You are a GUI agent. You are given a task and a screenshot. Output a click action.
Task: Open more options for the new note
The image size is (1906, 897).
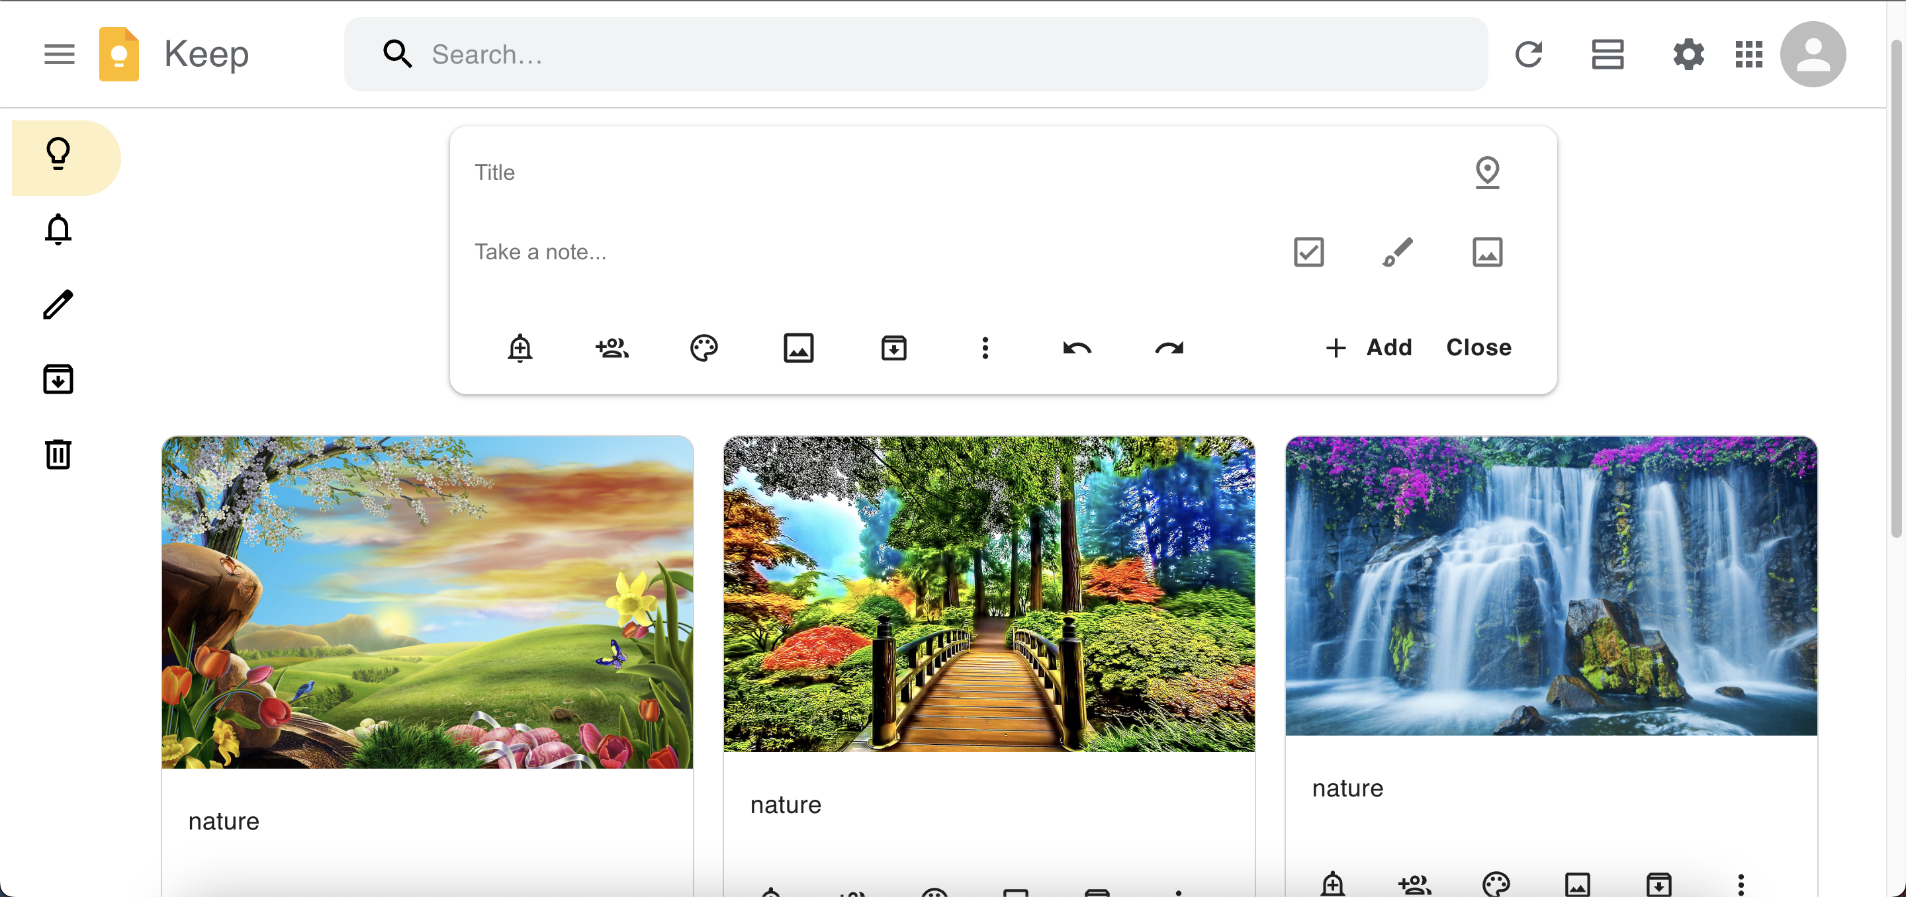[x=985, y=347]
